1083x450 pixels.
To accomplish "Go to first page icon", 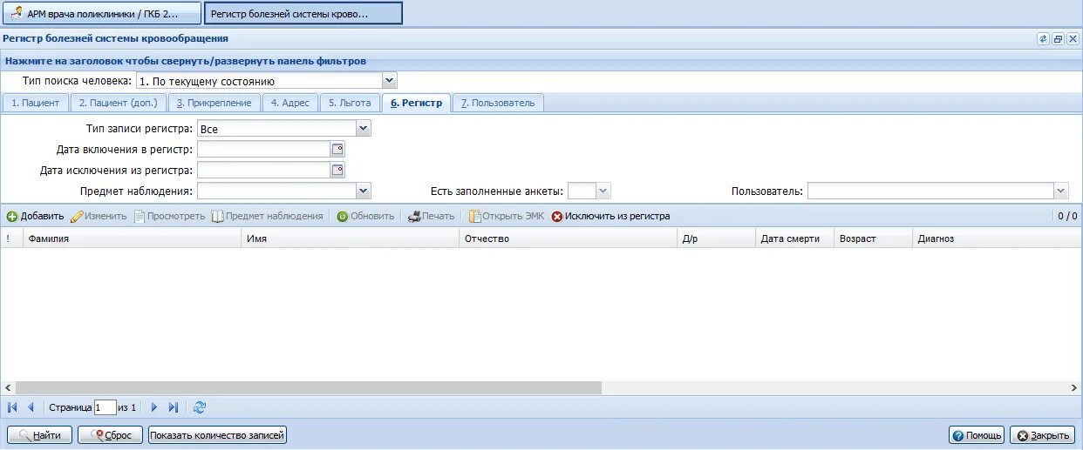I will point(12,406).
